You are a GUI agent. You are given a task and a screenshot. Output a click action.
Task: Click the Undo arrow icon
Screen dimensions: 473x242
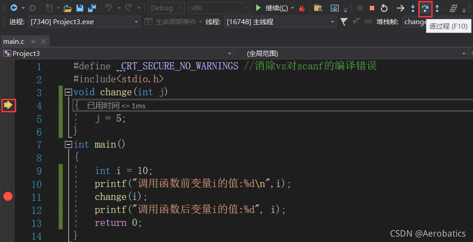109,8
